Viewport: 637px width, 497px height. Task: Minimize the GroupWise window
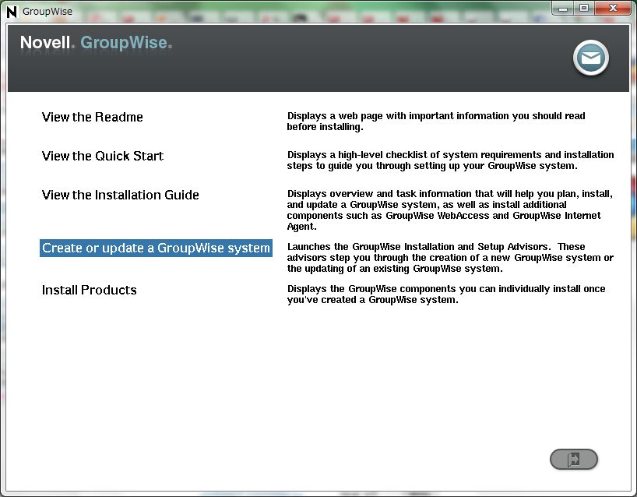563,8
